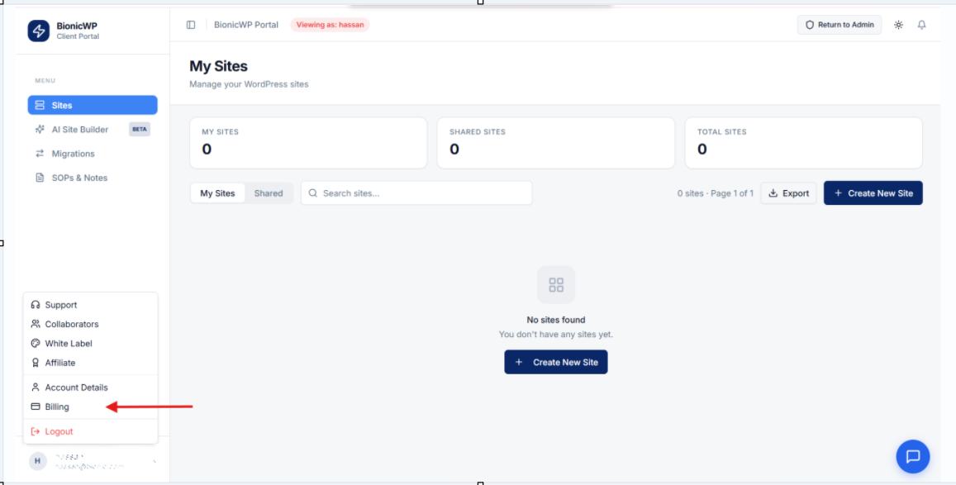The width and height of the screenshot is (956, 485).
Task: Click the SHARED SITES stat card
Action: point(556,143)
